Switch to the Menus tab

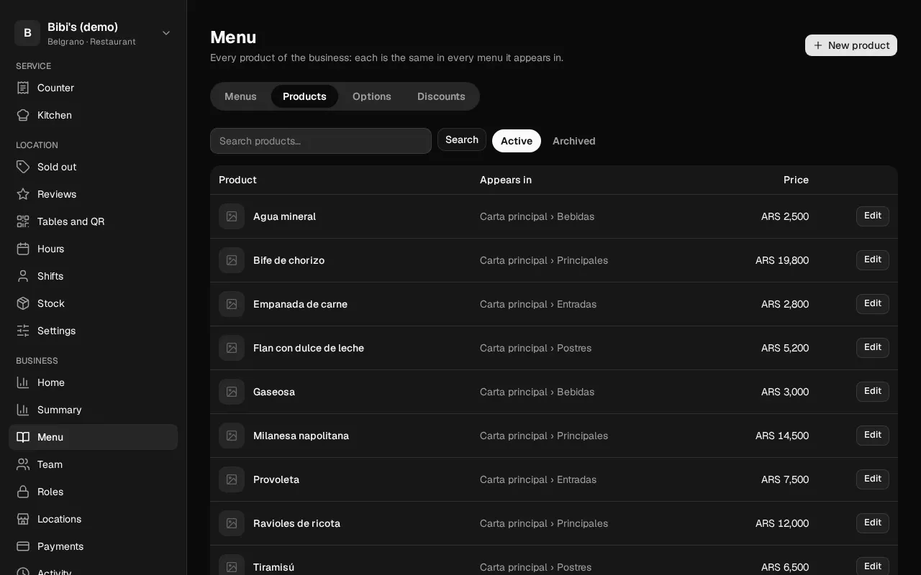tap(240, 96)
